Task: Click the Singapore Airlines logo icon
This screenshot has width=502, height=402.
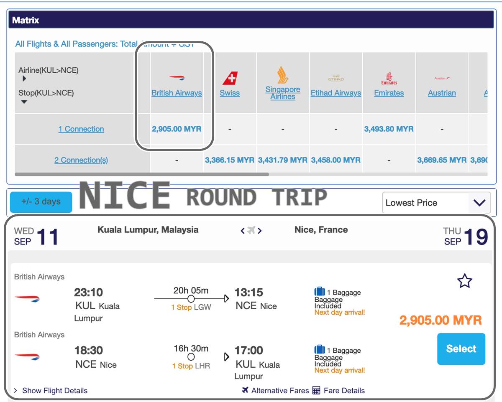Action: point(283,75)
